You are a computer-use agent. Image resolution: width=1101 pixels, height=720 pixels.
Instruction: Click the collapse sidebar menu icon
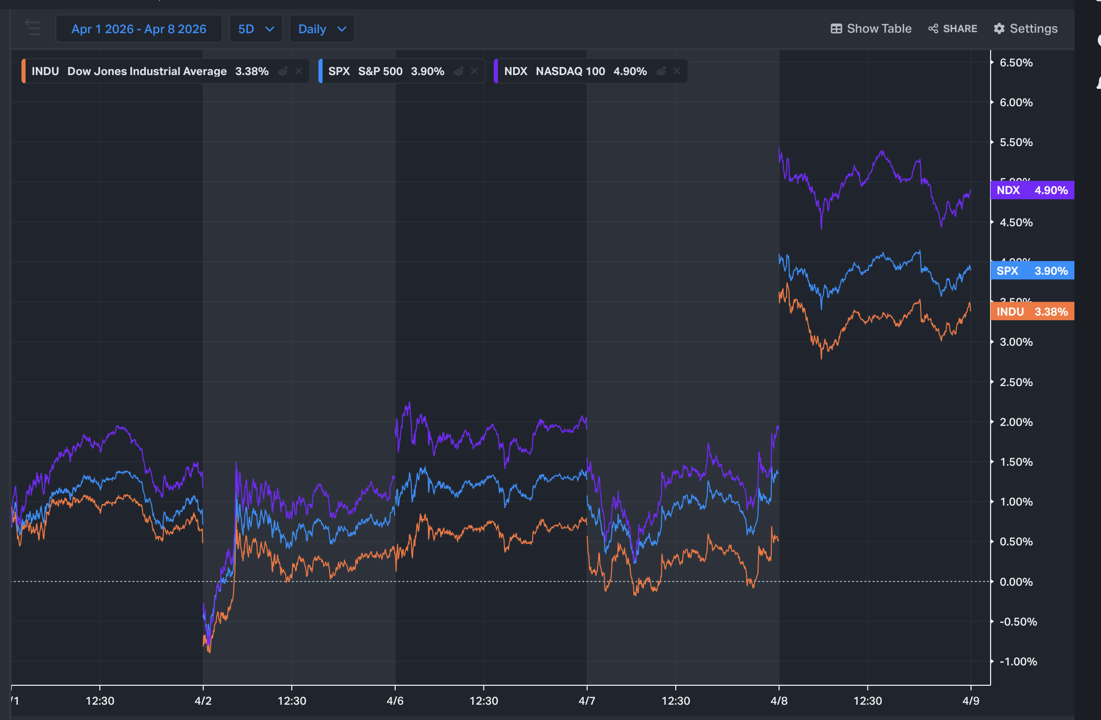tap(33, 28)
